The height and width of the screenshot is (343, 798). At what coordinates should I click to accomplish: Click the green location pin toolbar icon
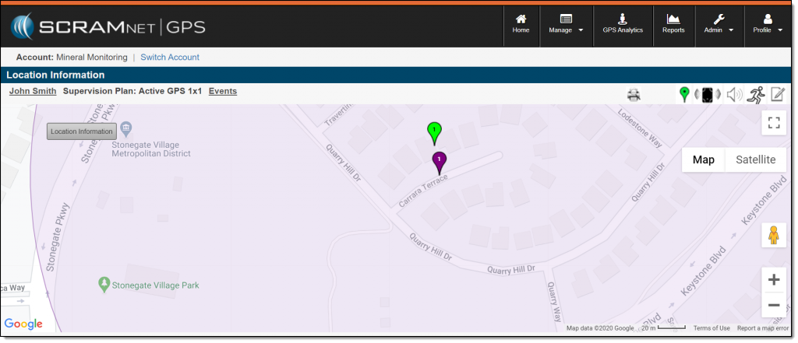[684, 95]
